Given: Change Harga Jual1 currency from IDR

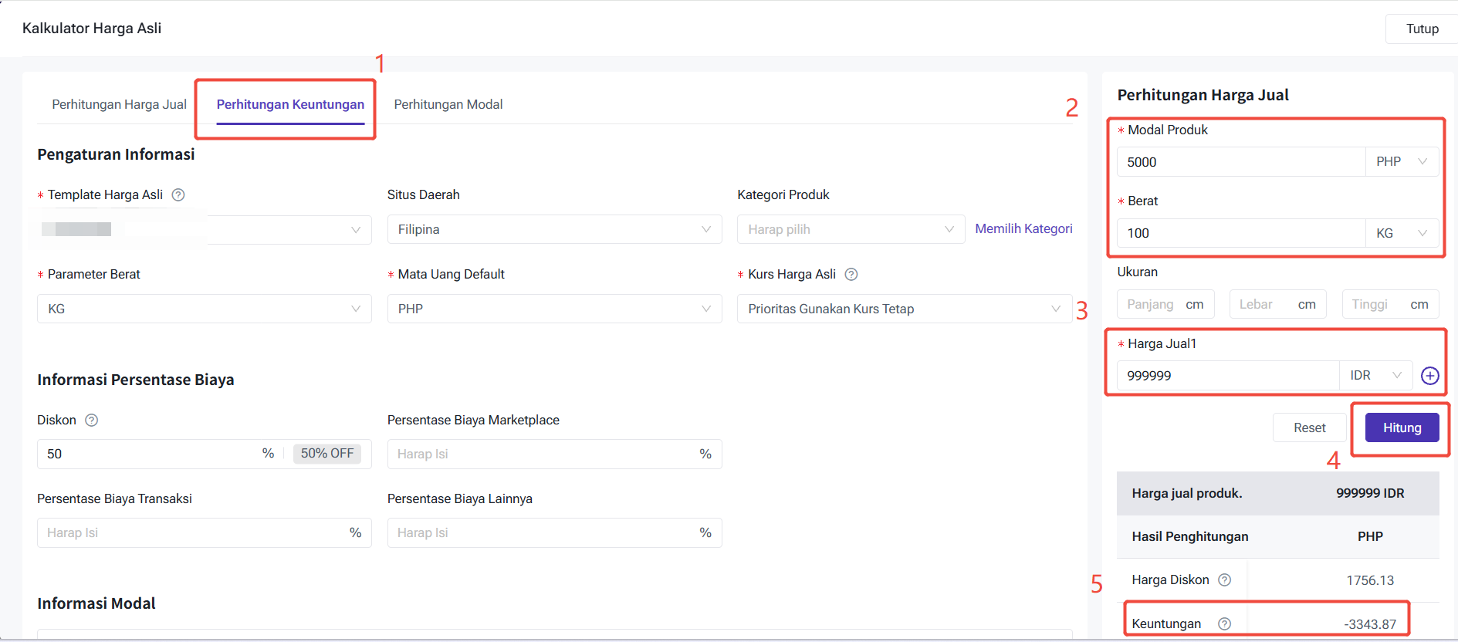Looking at the screenshot, I should [x=1375, y=376].
